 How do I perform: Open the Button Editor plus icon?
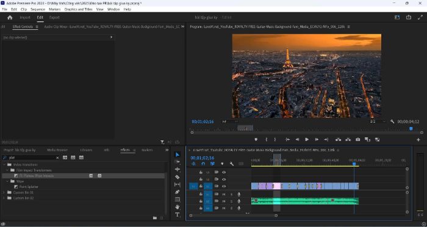tap(418, 140)
